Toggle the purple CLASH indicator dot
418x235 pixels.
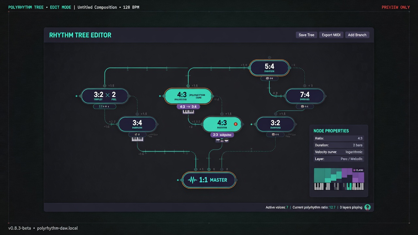click(354, 170)
